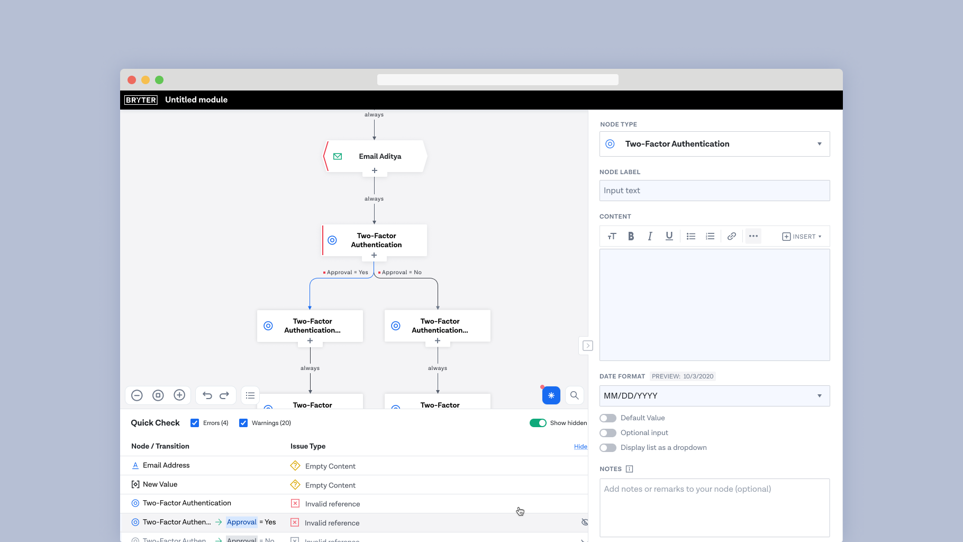Click the BRYTER logo
This screenshot has height=542, width=963.
[x=141, y=100]
